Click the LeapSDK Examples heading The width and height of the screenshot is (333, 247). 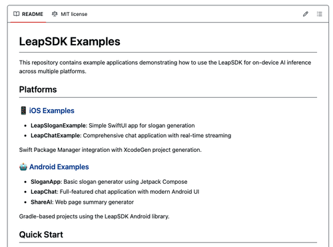point(69,41)
